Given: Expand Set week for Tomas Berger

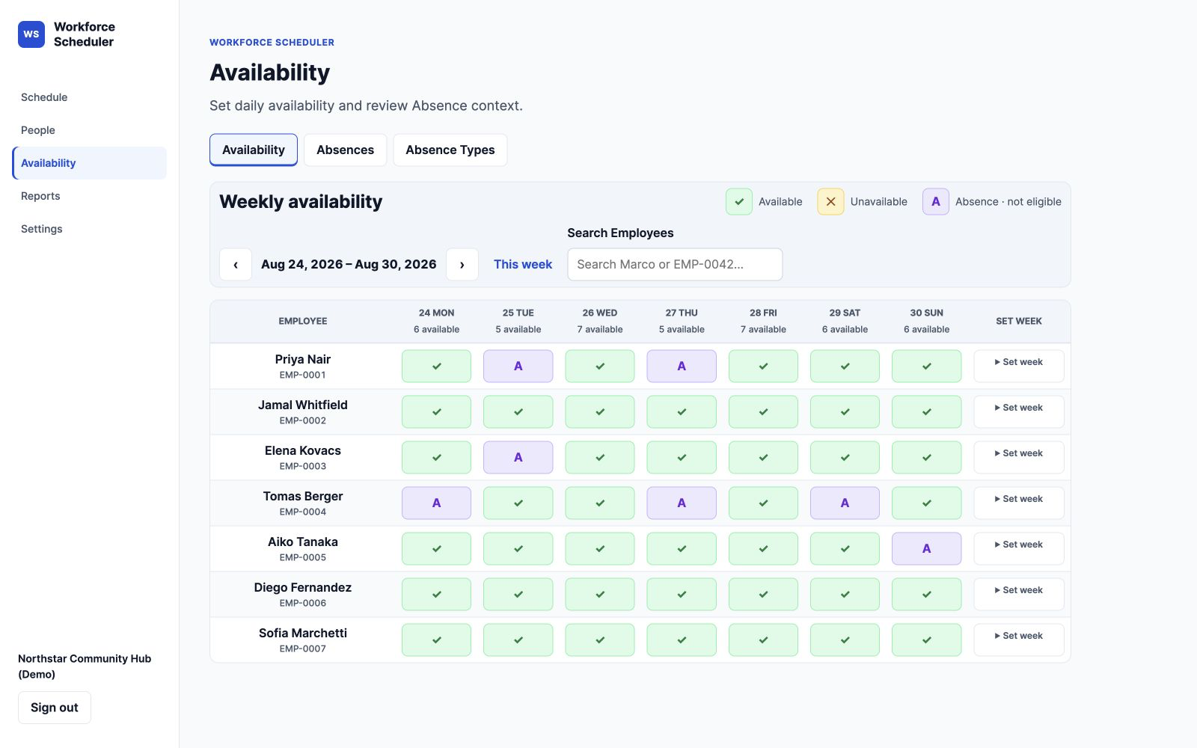Looking at the screenshot, I should point(1019,503).
